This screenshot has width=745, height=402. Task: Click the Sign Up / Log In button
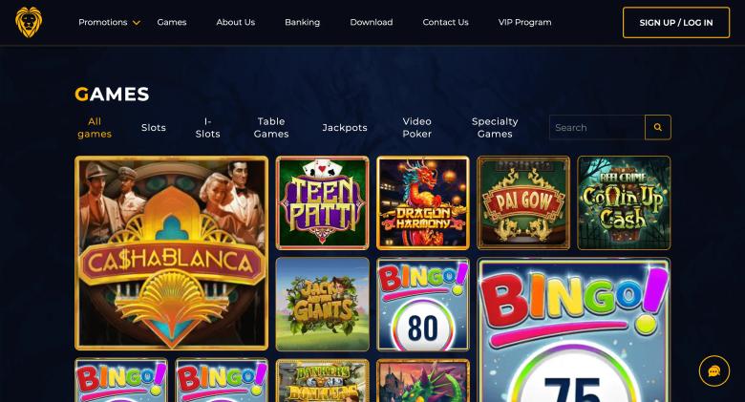pos(676,22)
